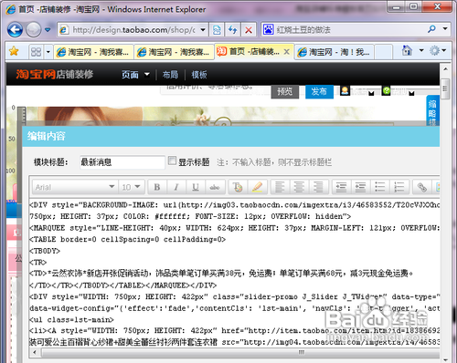The width and height of the screenshot is (457, 363).
Task: Click the compatibility view icon
Action: coord(217,30)
